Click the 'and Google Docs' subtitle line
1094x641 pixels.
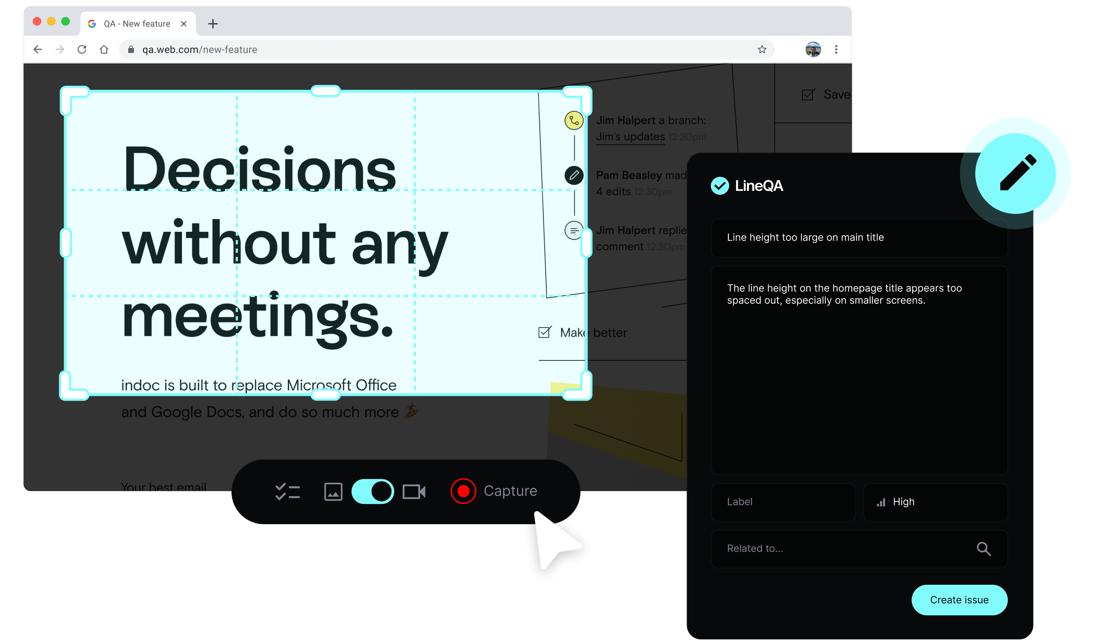click(x=269, y=412)
